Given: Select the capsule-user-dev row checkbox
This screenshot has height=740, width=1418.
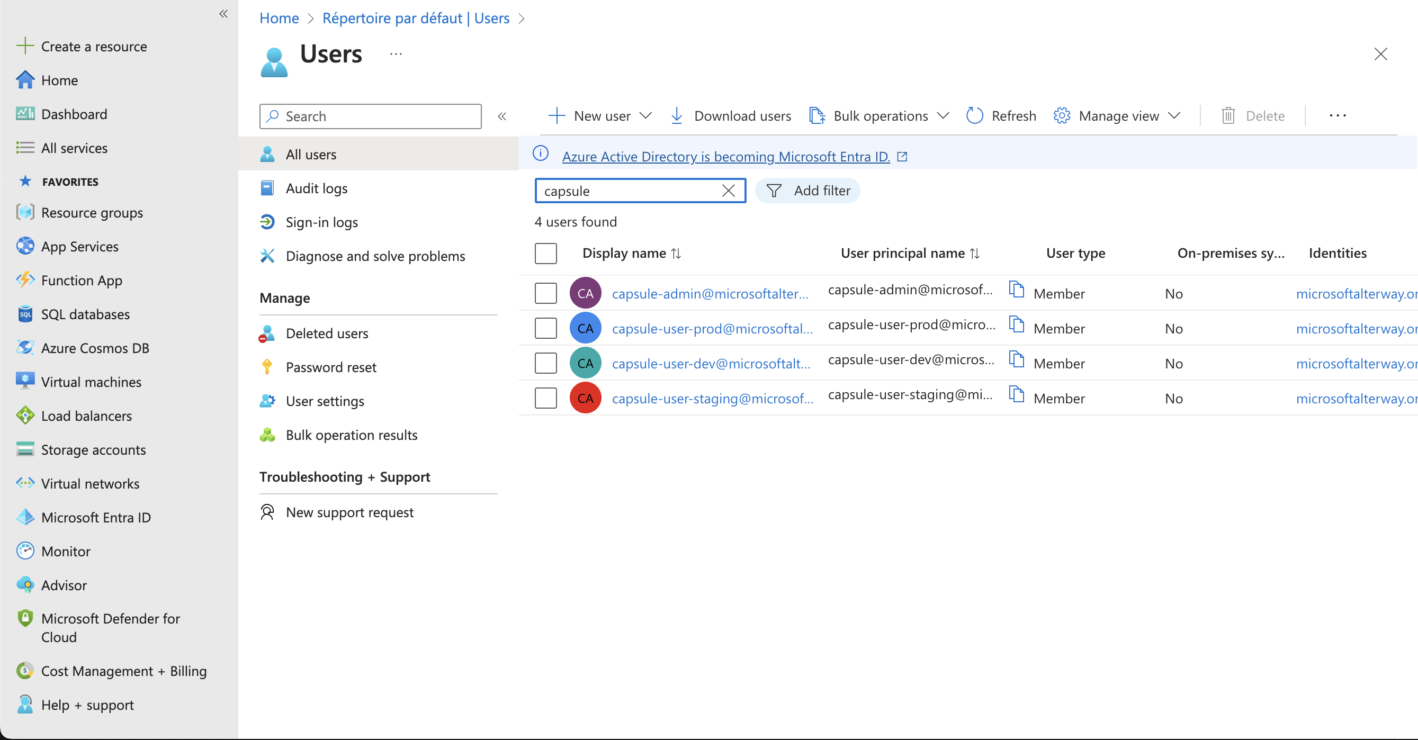Looking at the screenshot, I should pyautogui.click(x=545, y=363).
